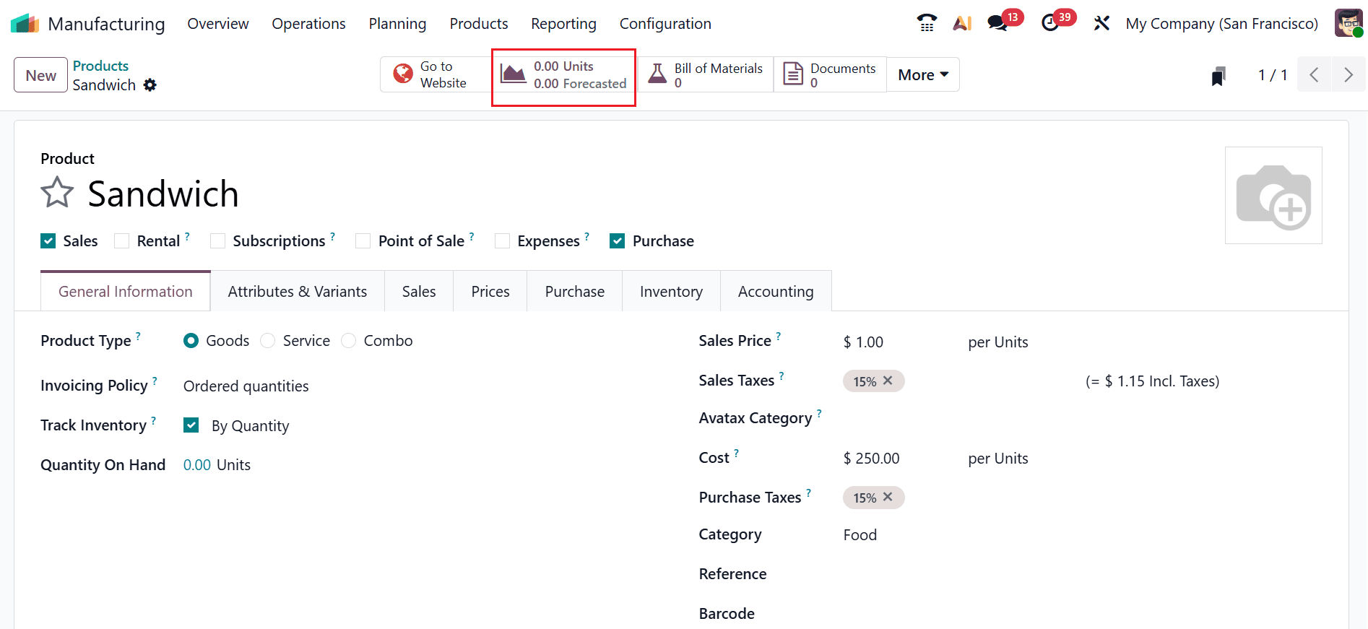The width and height of the screenshot is (1368, 629).
Task: Switch to the Inventory tab
Action: point(670,292)
